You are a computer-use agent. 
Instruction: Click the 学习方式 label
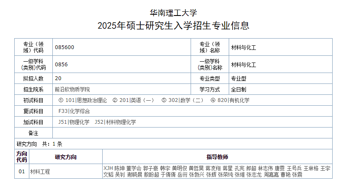(209, 89)
